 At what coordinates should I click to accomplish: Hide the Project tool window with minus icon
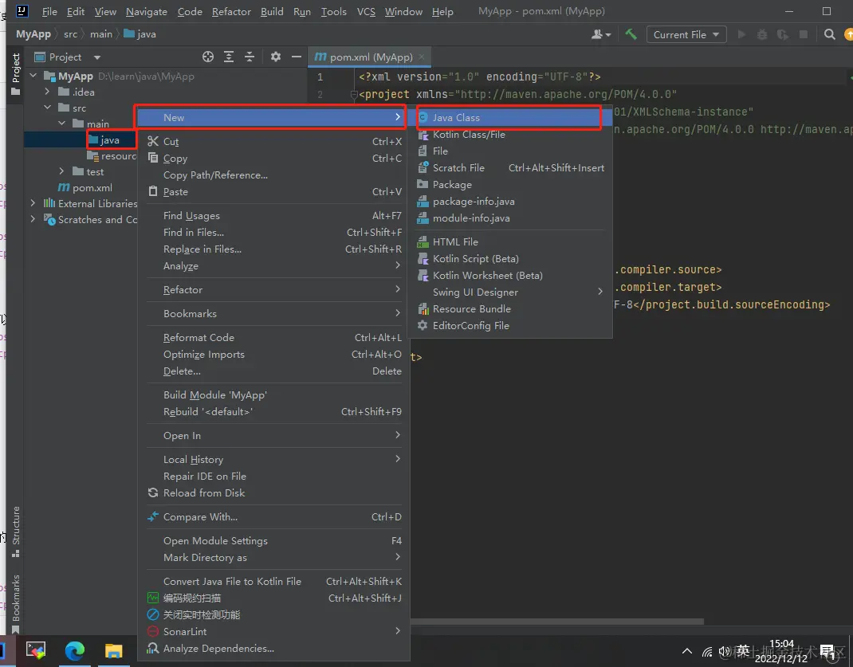[x=296, y=57]
